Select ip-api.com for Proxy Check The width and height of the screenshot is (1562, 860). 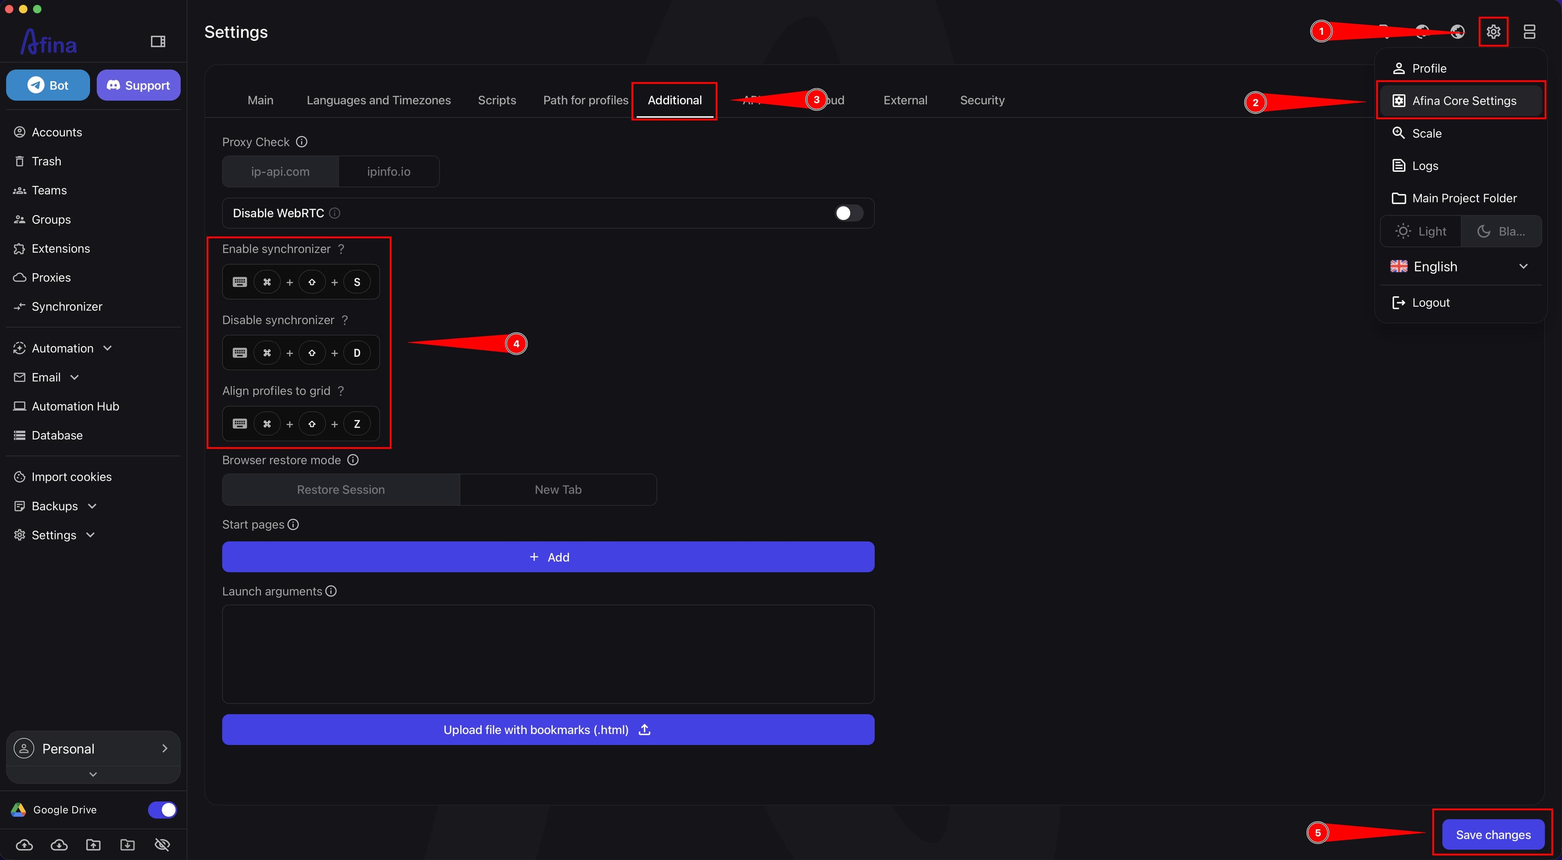point(280,172)
